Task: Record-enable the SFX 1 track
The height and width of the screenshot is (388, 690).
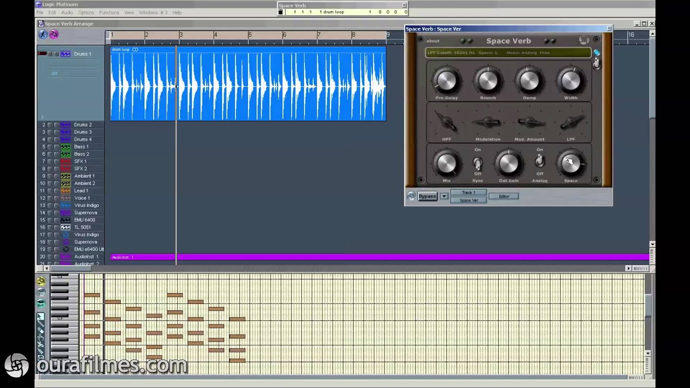Action: tap(57, 161)
